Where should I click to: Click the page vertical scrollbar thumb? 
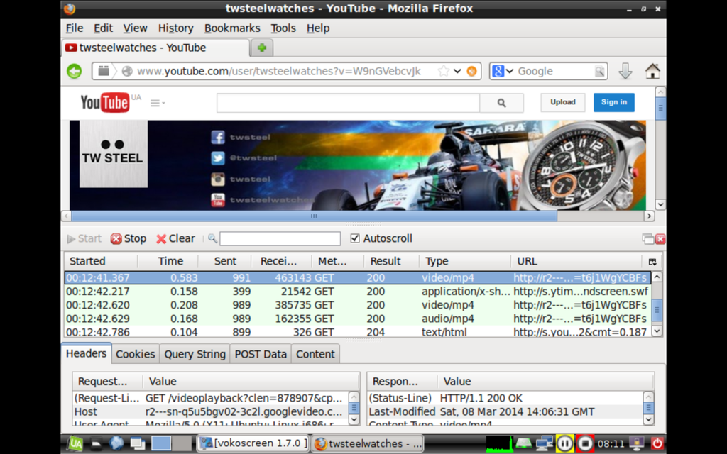[x=660, y=109]
